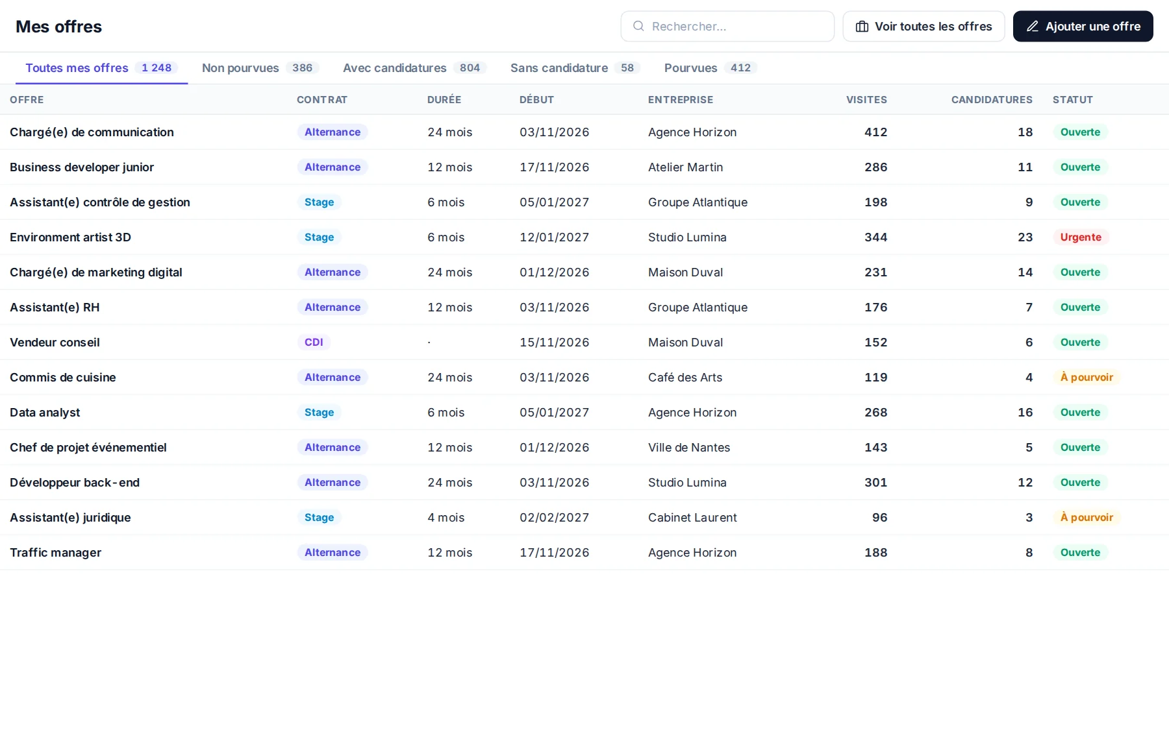Sort by the VISITES column header
This screenshot has height=737, width=1169.
point(866,100)
